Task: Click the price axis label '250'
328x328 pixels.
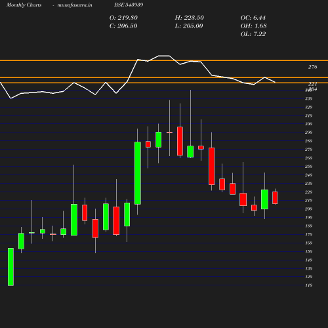Action: 308,167
